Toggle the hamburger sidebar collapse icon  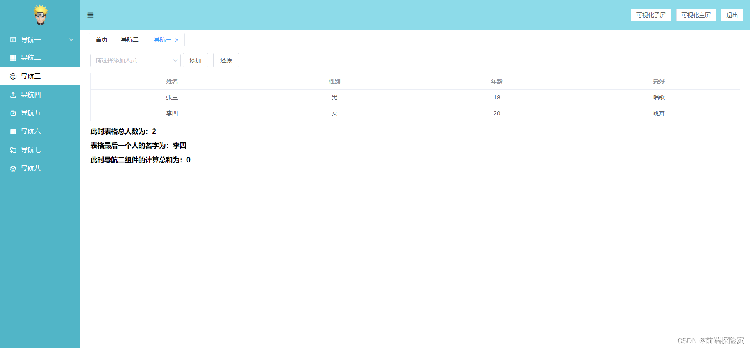pyautogui.click(x=91, y=15)
